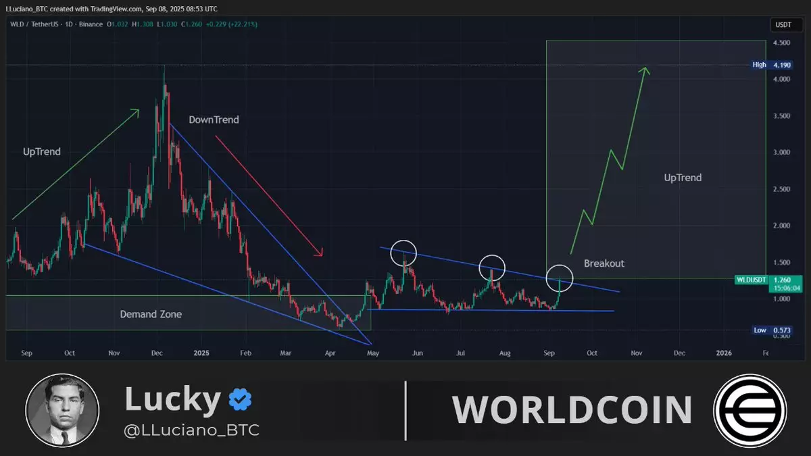Click the Aug time axis label
Screen dimensions: 811x456
[505, 353]
